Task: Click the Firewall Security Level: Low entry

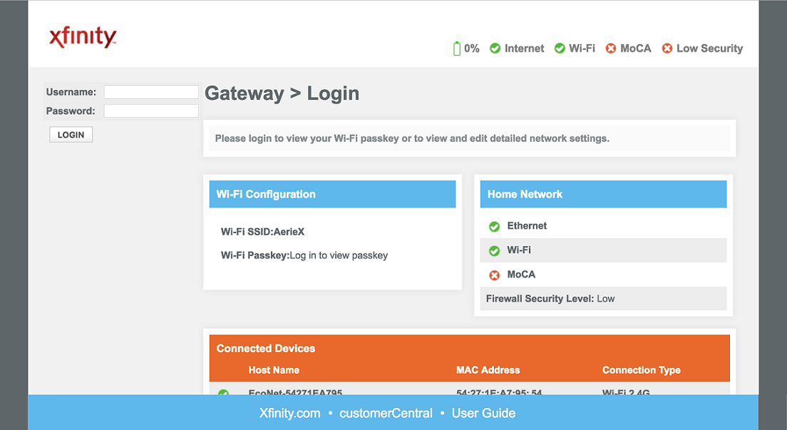Action: coord(602,298)
